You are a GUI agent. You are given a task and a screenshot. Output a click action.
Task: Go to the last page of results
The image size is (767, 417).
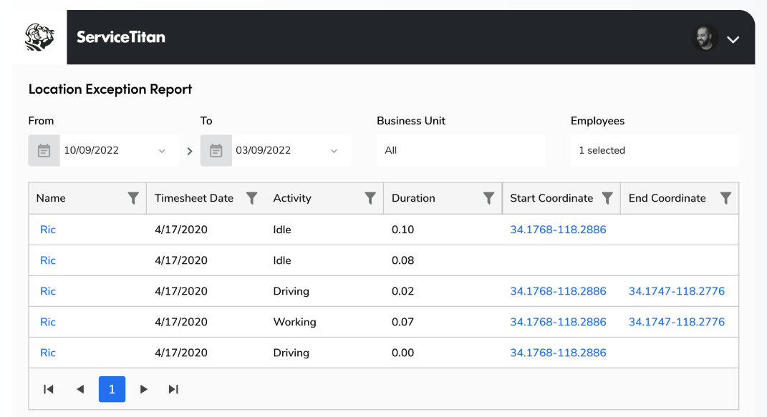tap(173, 389)
